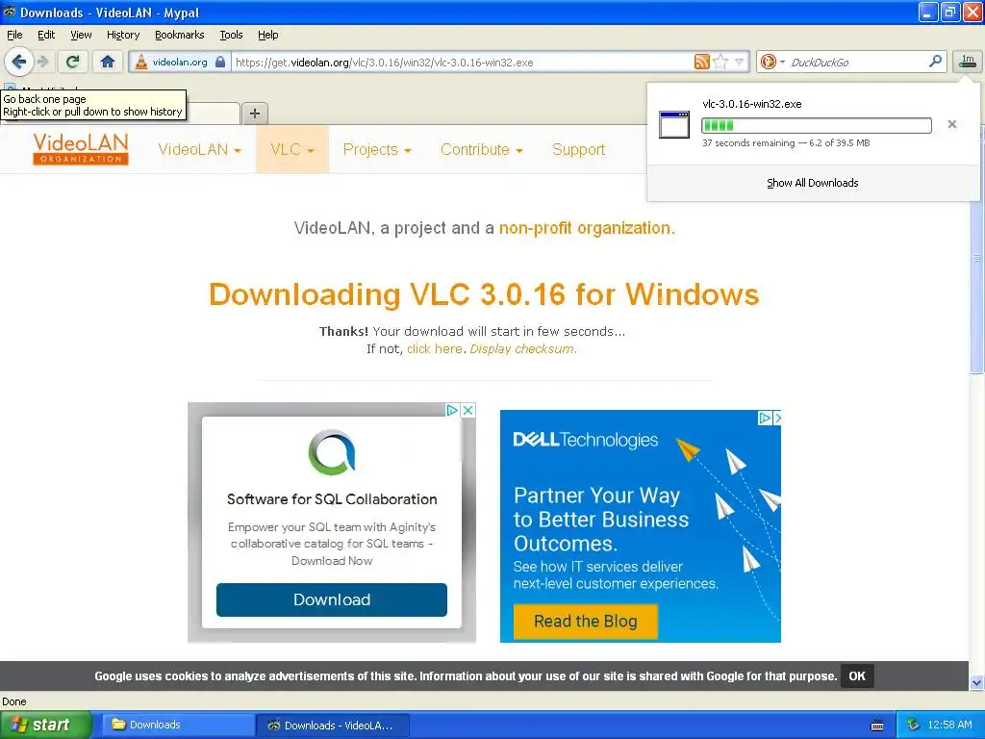Image resolution: width=985 pixels, height=739 pixels.
Task: Open a new tab with the plus button
Action: [254, 114]
